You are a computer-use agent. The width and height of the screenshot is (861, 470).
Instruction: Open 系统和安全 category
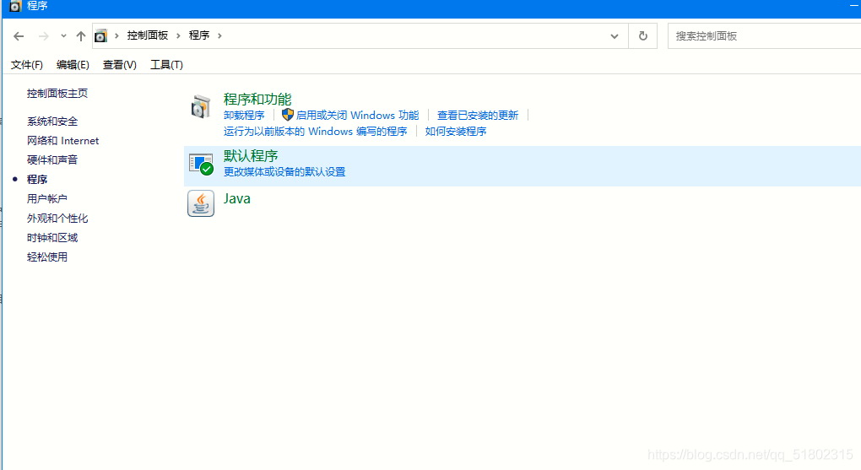(x=52, y=122)
